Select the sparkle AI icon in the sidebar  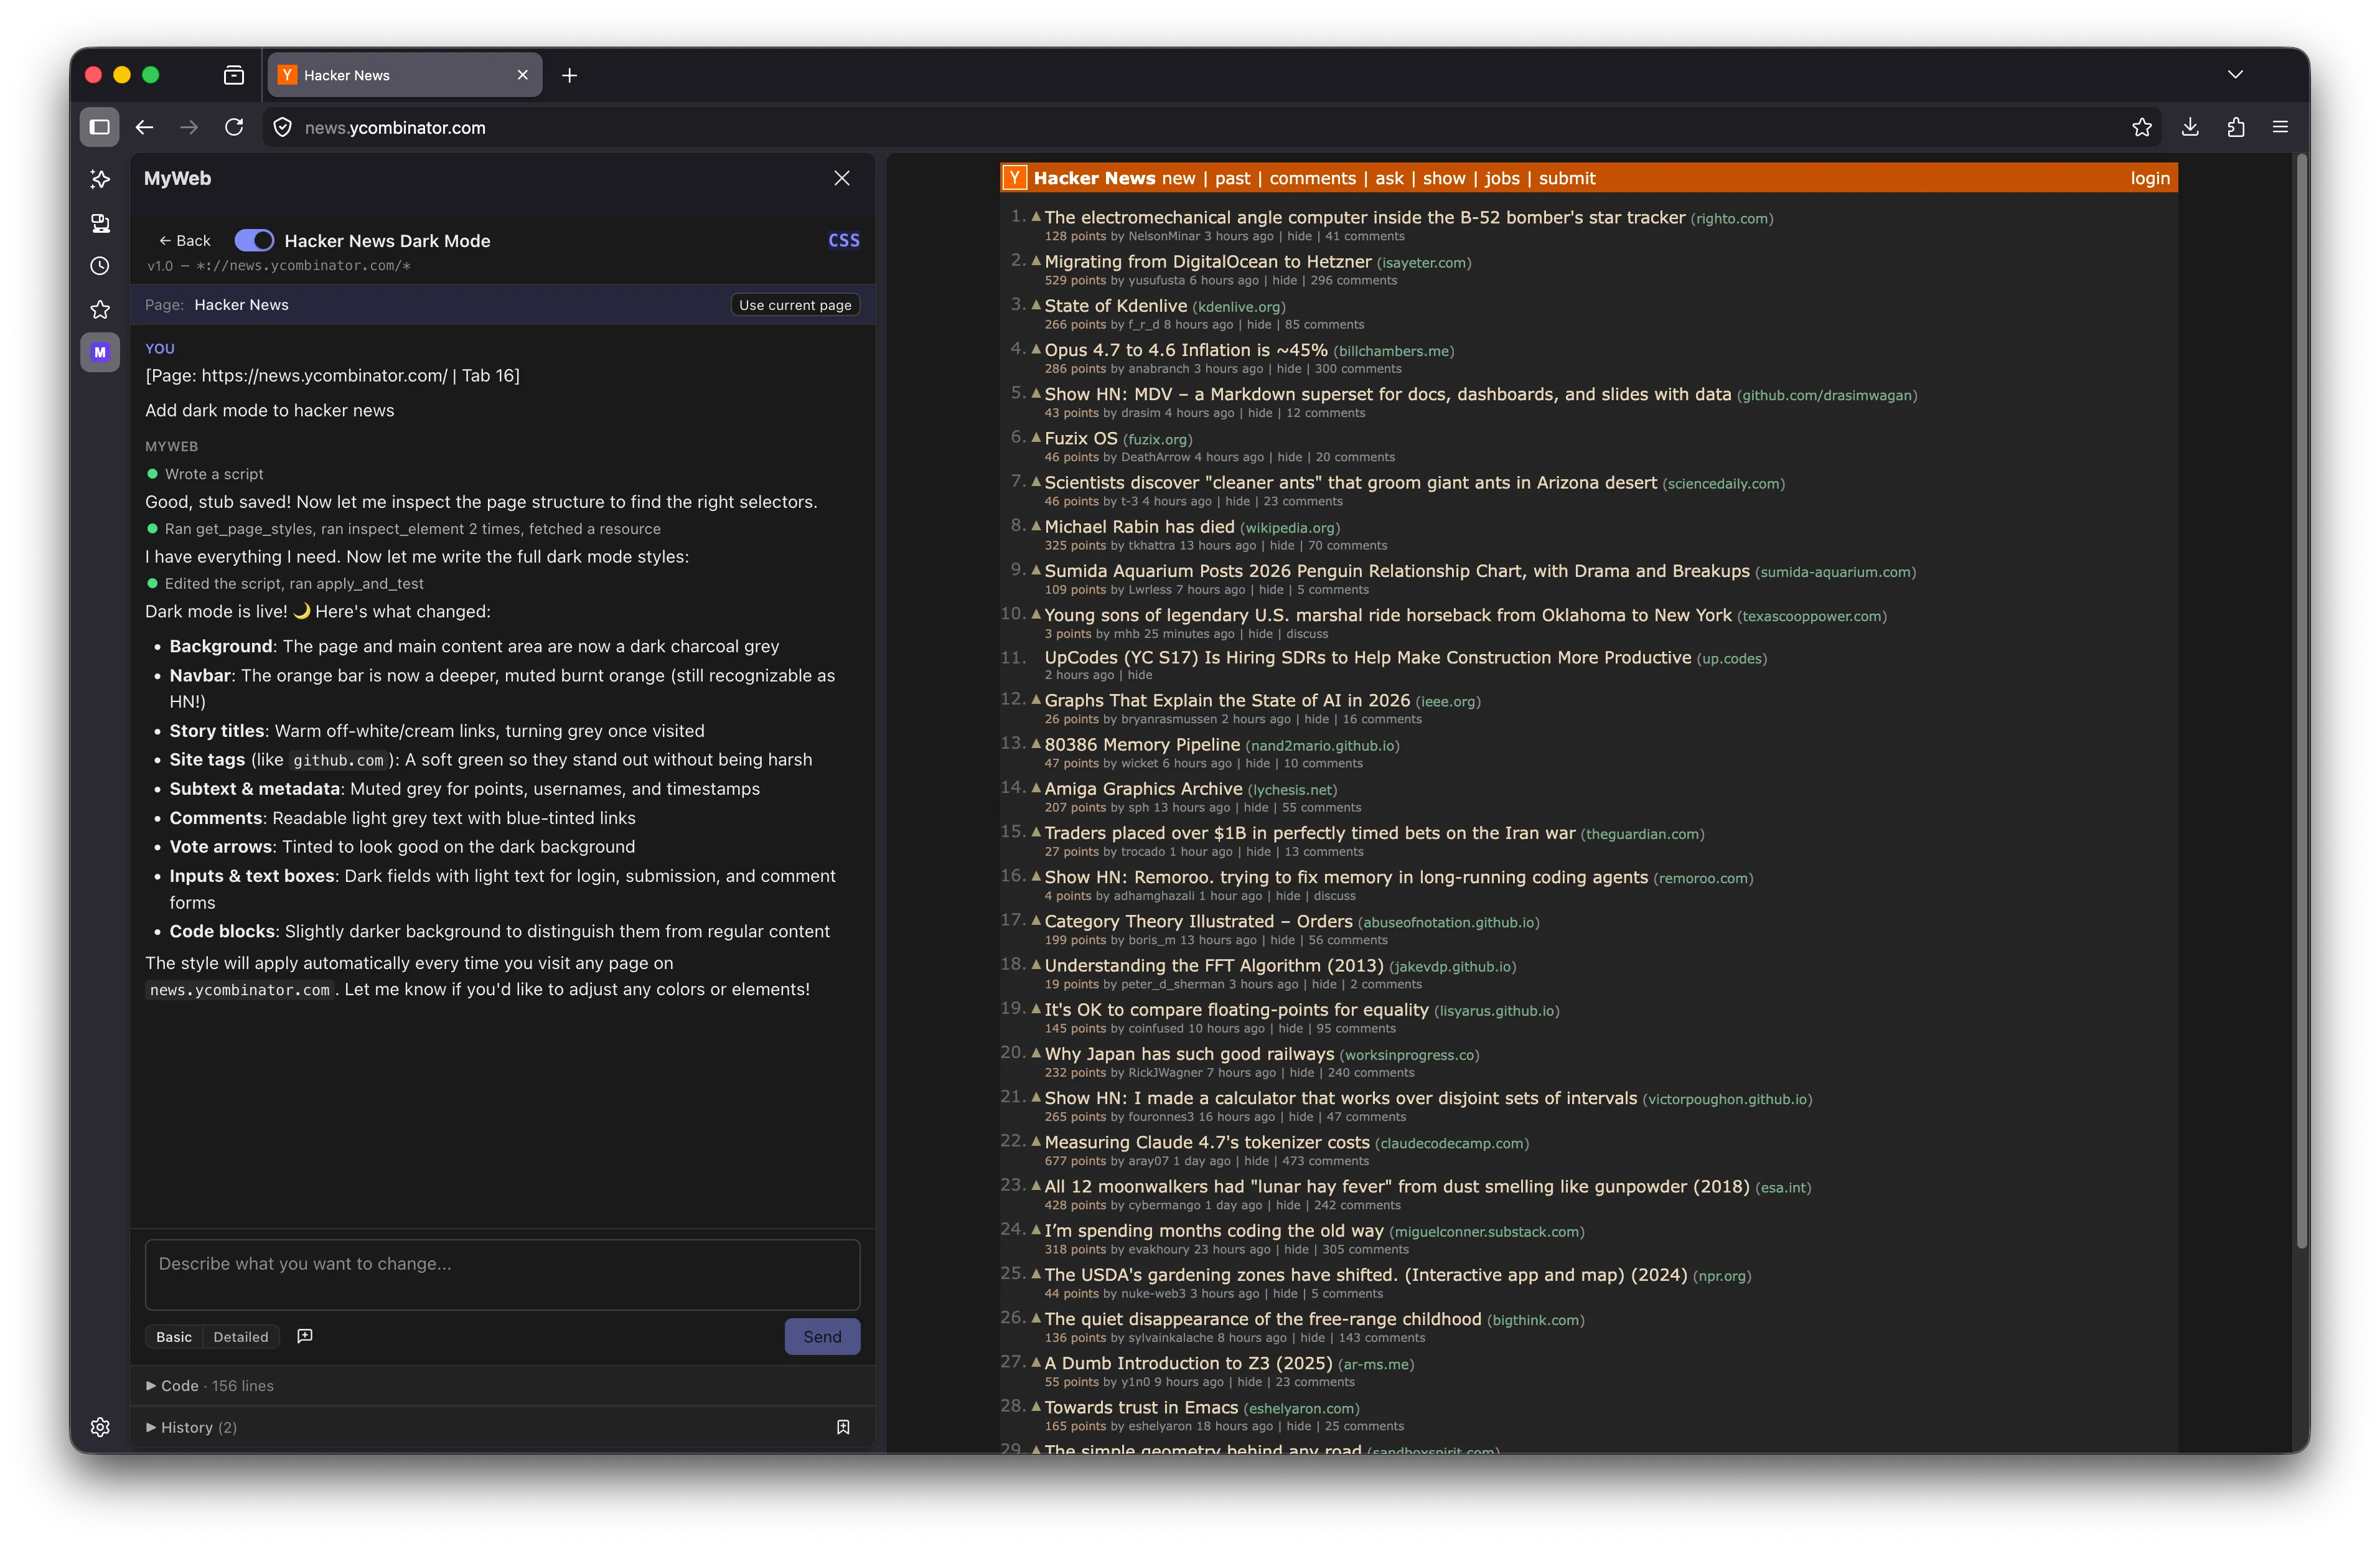pyautogui.click(x=100, y=179)
